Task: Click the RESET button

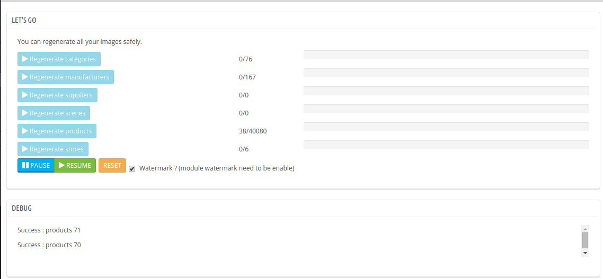Action: pos(112,166)
